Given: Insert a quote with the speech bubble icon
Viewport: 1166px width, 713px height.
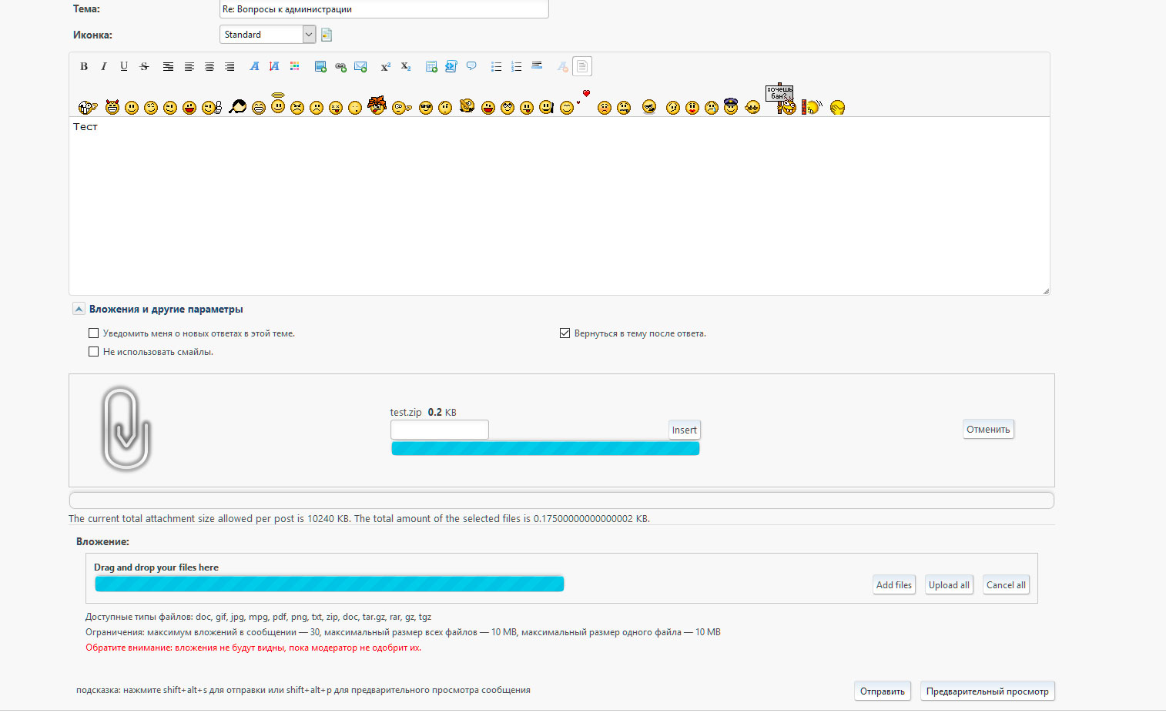Looking at the screenshot, I should [x=471, y=67].
